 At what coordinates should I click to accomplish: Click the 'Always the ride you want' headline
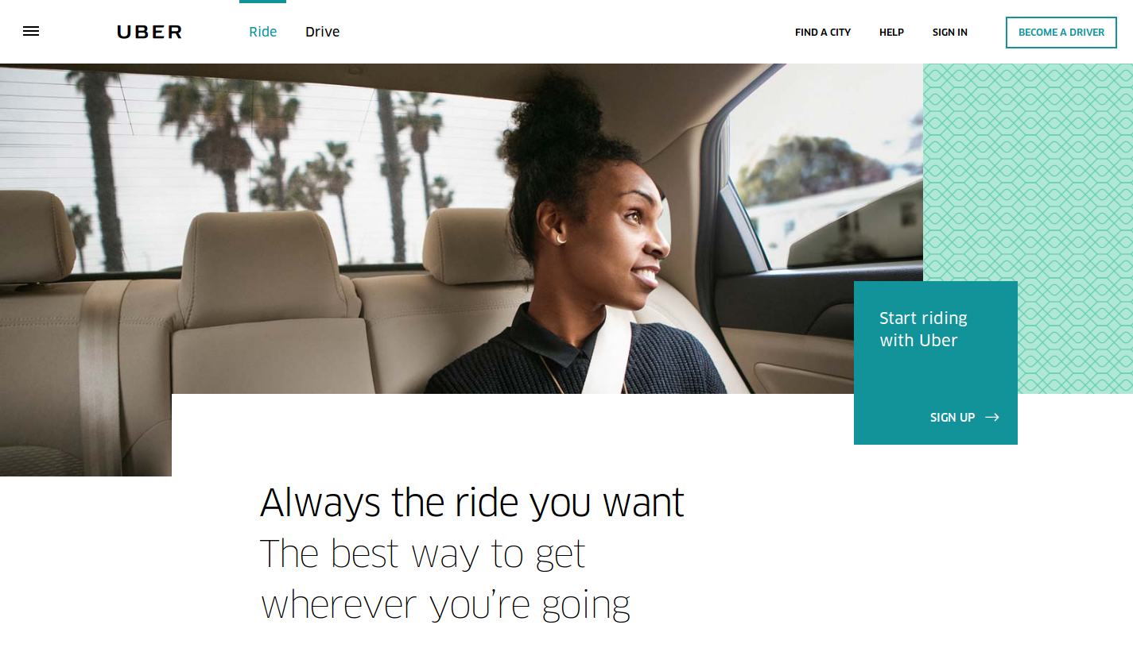point(472,502)
